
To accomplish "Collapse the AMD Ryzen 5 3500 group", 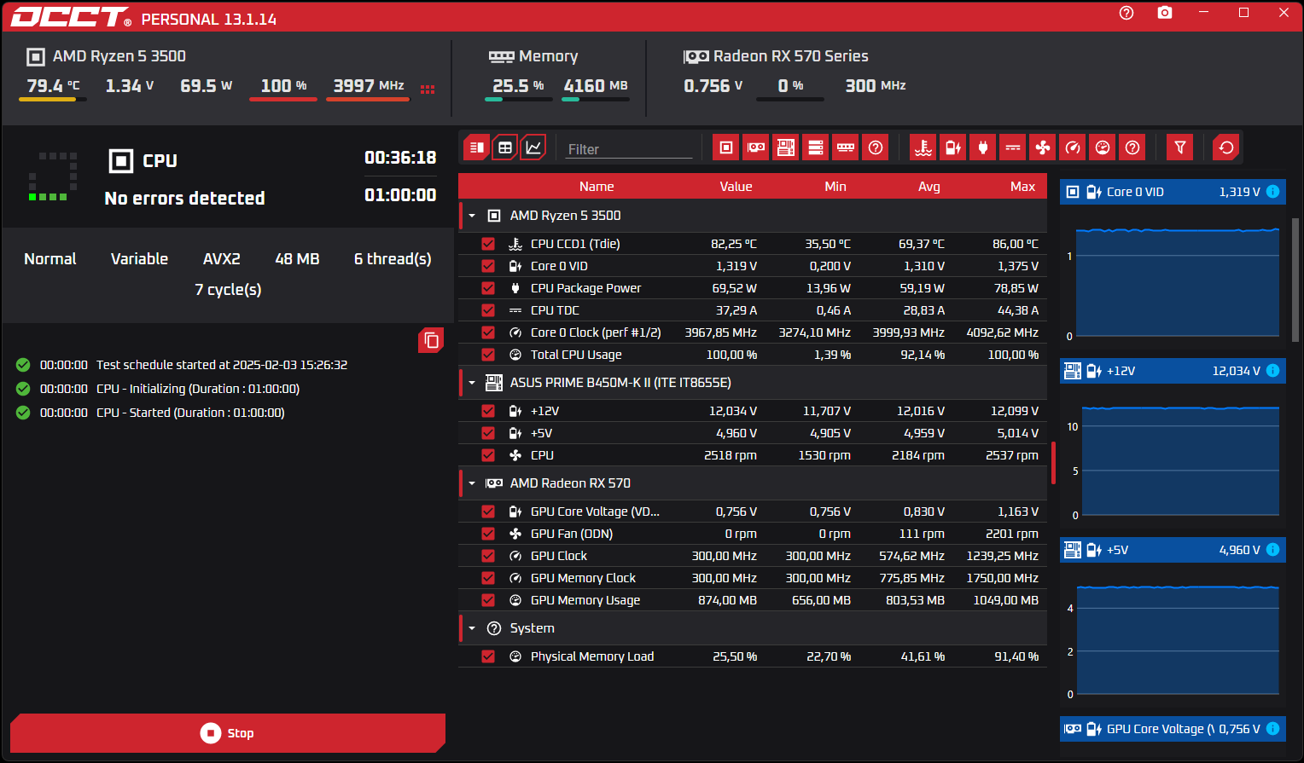I will 472,216.
